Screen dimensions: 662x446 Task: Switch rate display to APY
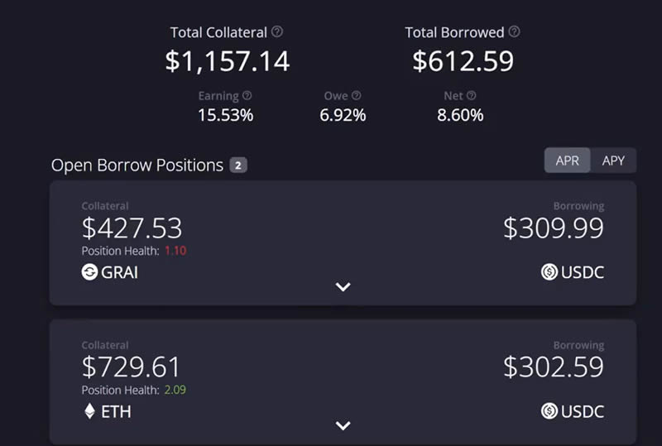coord(613,161)
